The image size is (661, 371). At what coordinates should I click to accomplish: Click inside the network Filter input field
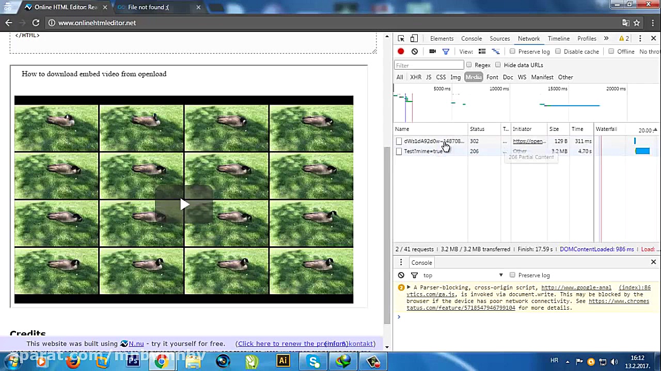pos(429,65)
